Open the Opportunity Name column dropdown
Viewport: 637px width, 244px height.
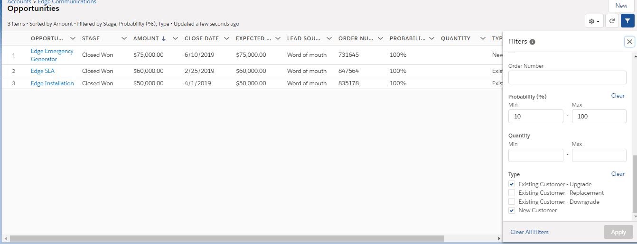(x=73, y=38)
